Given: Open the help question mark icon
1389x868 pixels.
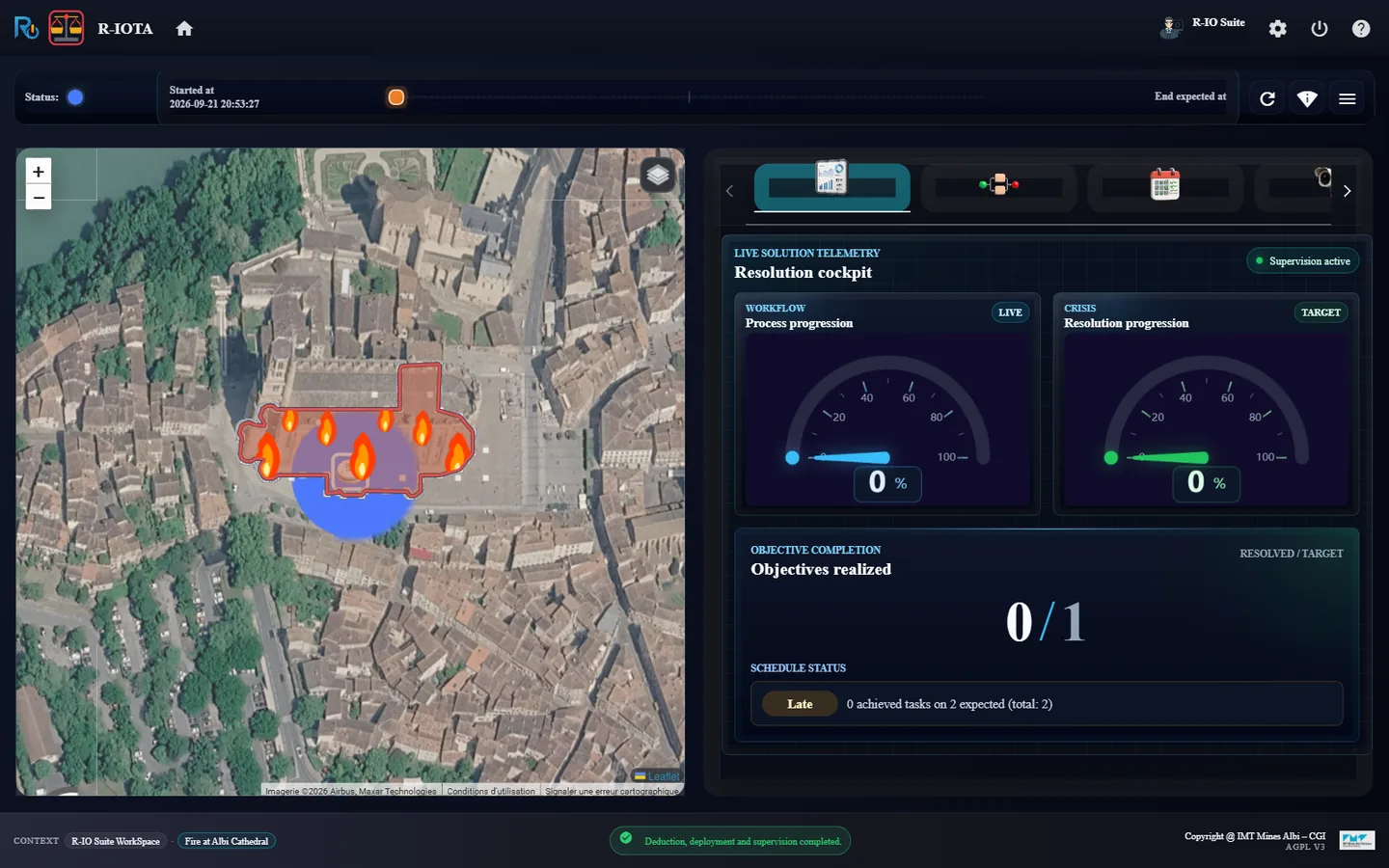Looking at the screenshot, I should pos(1361,29).
